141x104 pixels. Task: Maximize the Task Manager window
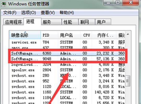(x=118, y=3)
